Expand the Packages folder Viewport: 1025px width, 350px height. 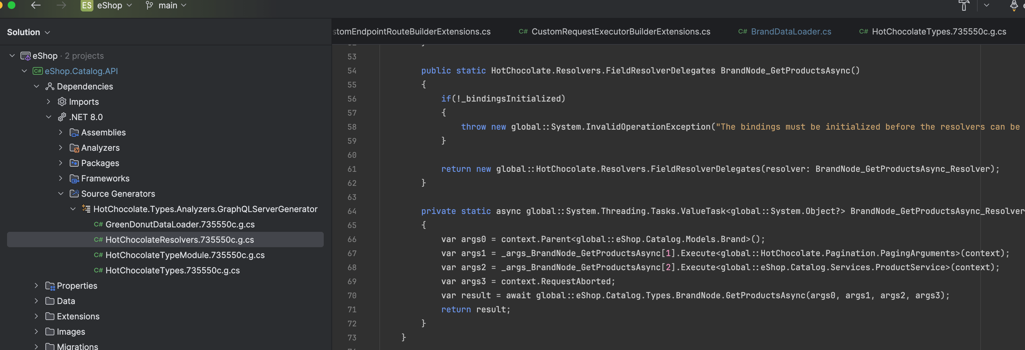click(x=60, y=163)
